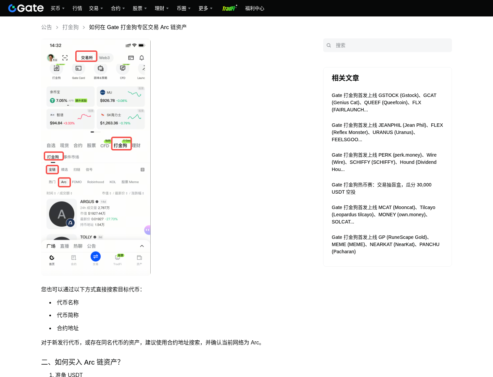Click the scan icon in the app screenshot

click(x=65, y=58)
